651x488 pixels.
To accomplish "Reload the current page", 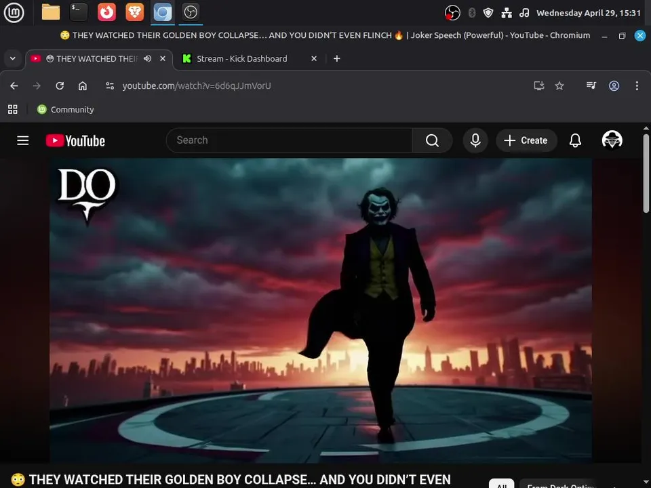I will (x=60, y=85).
